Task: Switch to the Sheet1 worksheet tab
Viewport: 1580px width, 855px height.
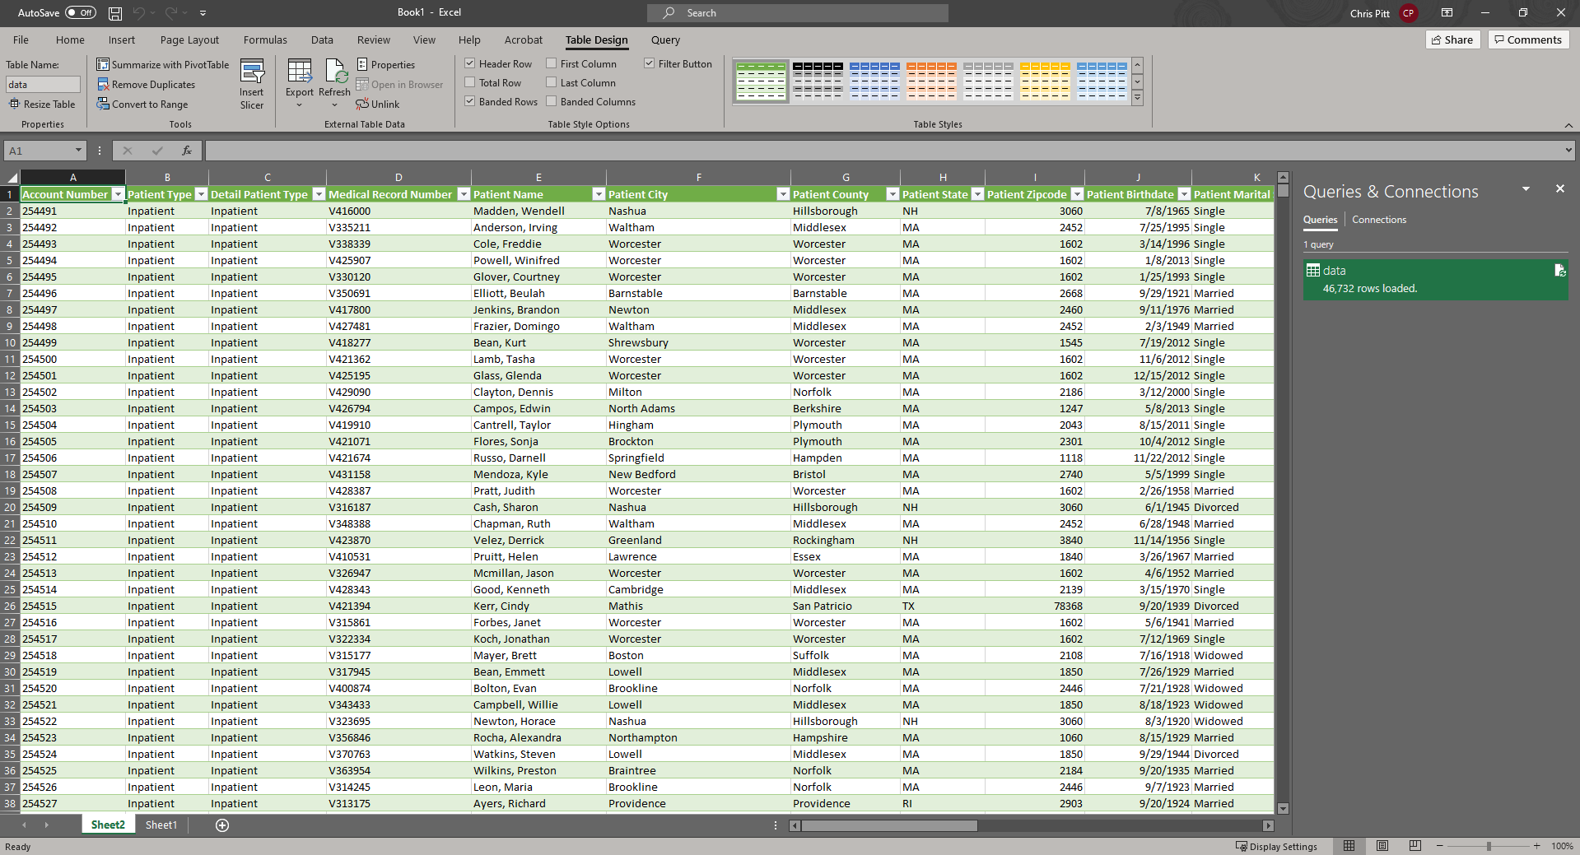Action: (161, 825)
